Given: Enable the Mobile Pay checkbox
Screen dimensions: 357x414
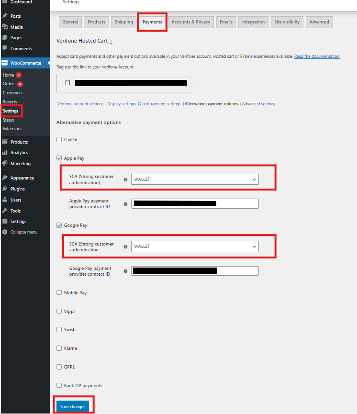Looking at the screenshot, I should point(59,292).
